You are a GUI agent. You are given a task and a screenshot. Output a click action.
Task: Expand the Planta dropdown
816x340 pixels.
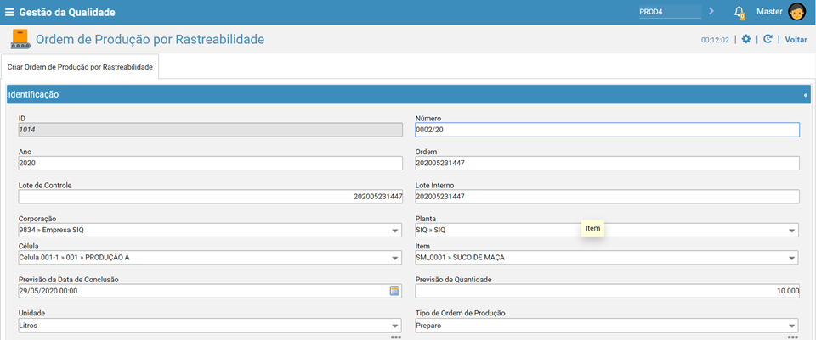792,231
